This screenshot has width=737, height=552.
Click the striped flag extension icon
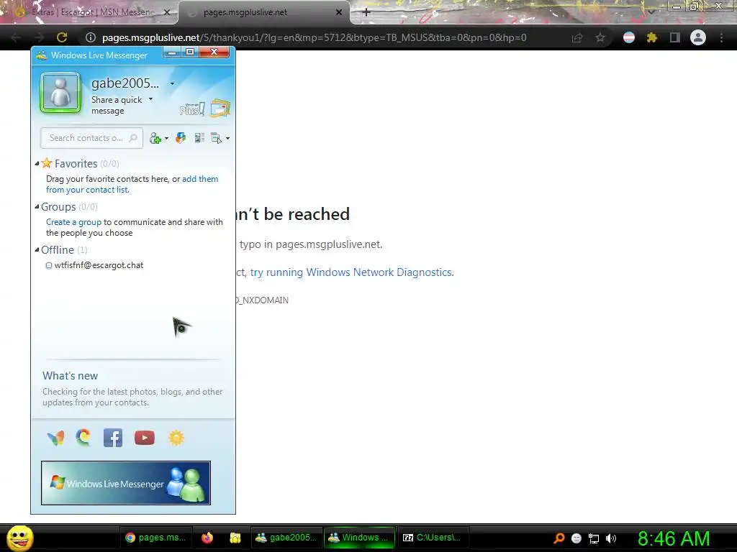tap(629, 37)
